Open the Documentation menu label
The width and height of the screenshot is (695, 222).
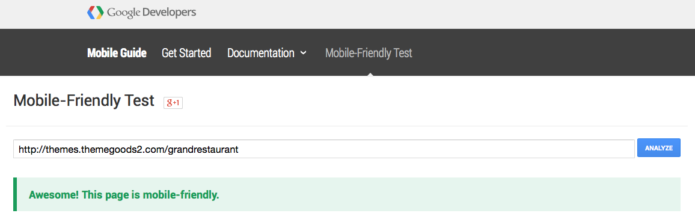261,53
